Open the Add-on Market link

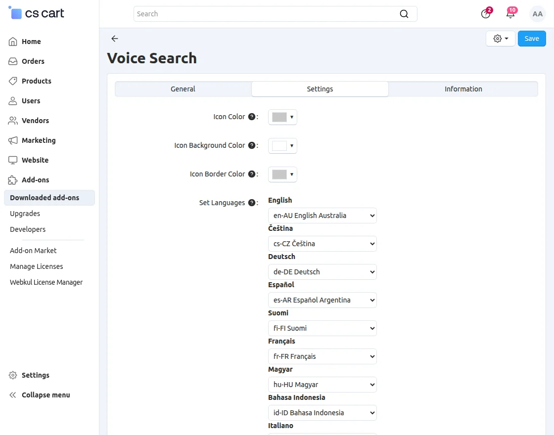coord(33,251)
